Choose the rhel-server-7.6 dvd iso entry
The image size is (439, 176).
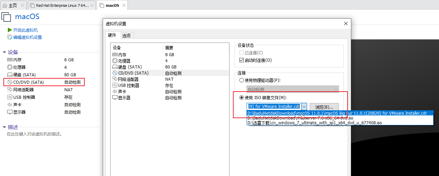pyautogui.click(x=340, y=118)
